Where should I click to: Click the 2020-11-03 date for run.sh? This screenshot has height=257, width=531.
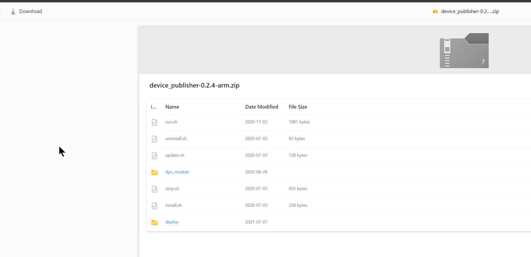256,122
